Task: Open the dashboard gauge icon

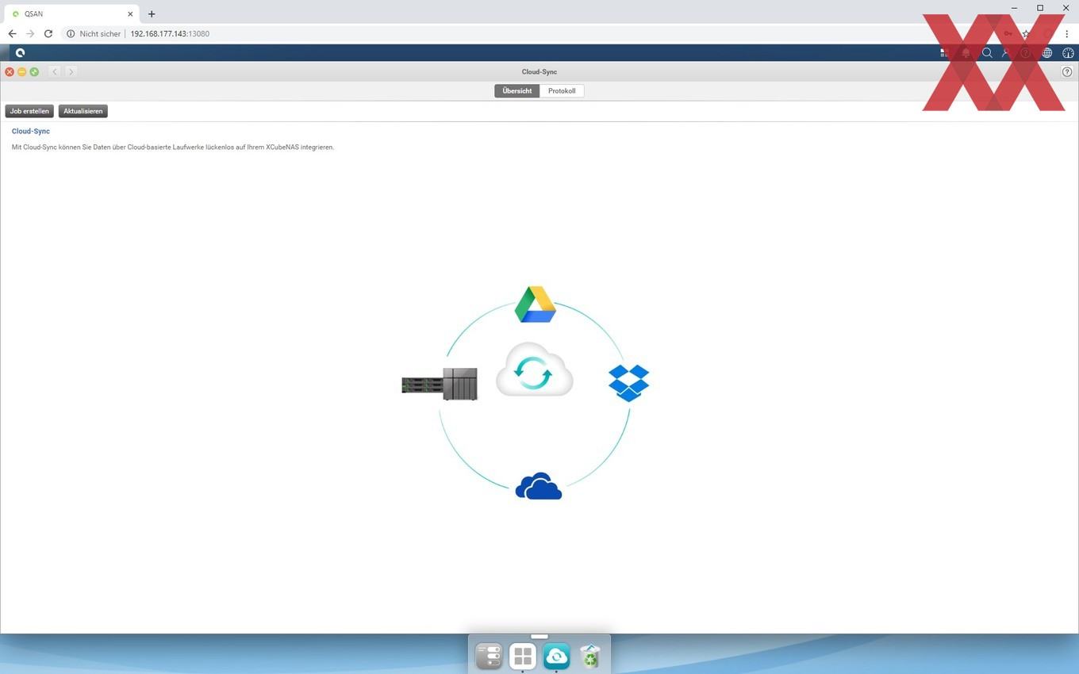Action: pos(1068,53)
